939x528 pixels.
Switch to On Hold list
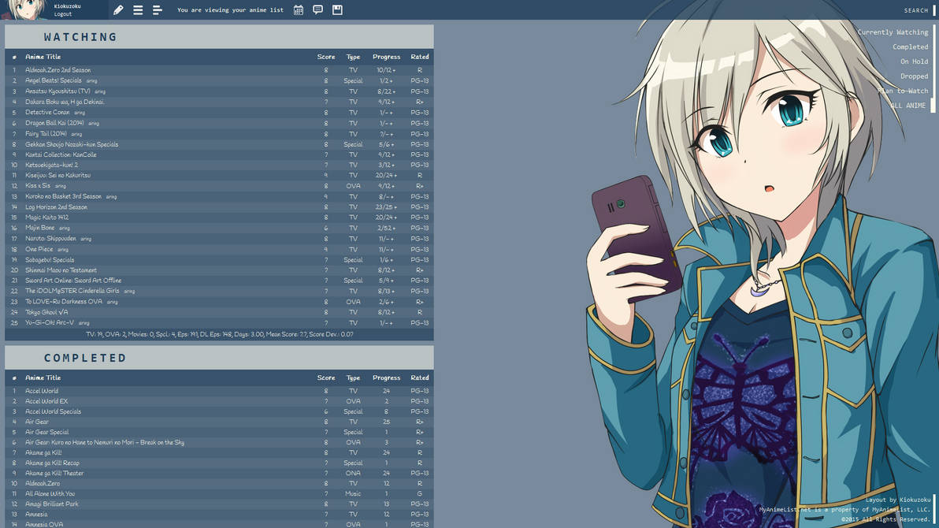pos(914,61)
